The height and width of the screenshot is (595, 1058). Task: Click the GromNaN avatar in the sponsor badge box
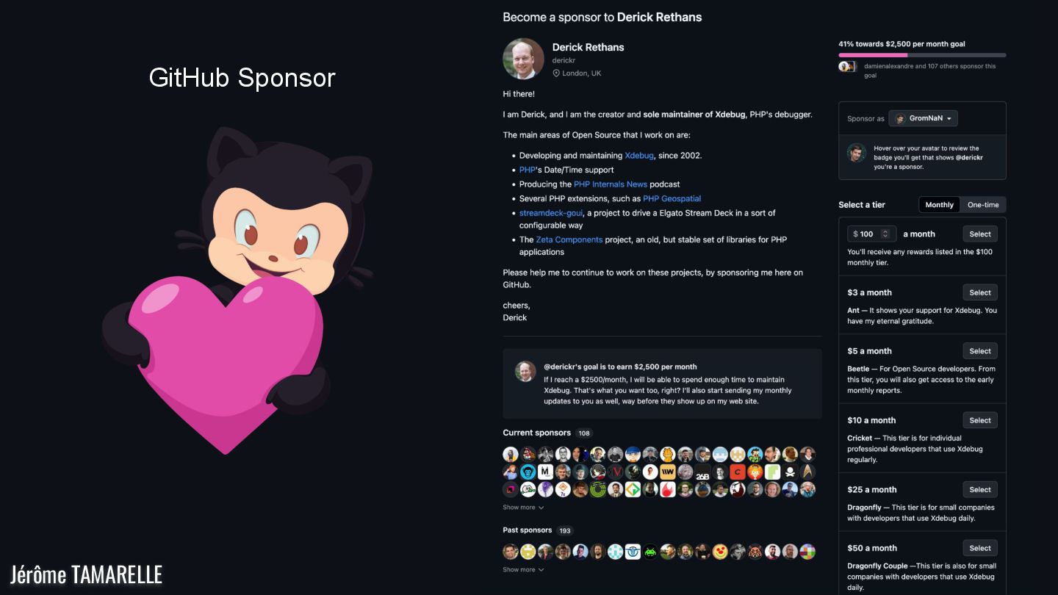856,153
